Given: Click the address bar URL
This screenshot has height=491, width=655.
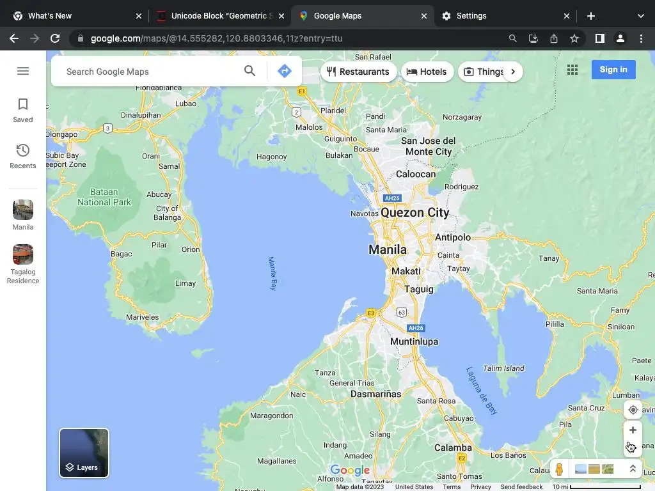Looking at the screenshot, I should pyautogui.click(x=216, y=38).
